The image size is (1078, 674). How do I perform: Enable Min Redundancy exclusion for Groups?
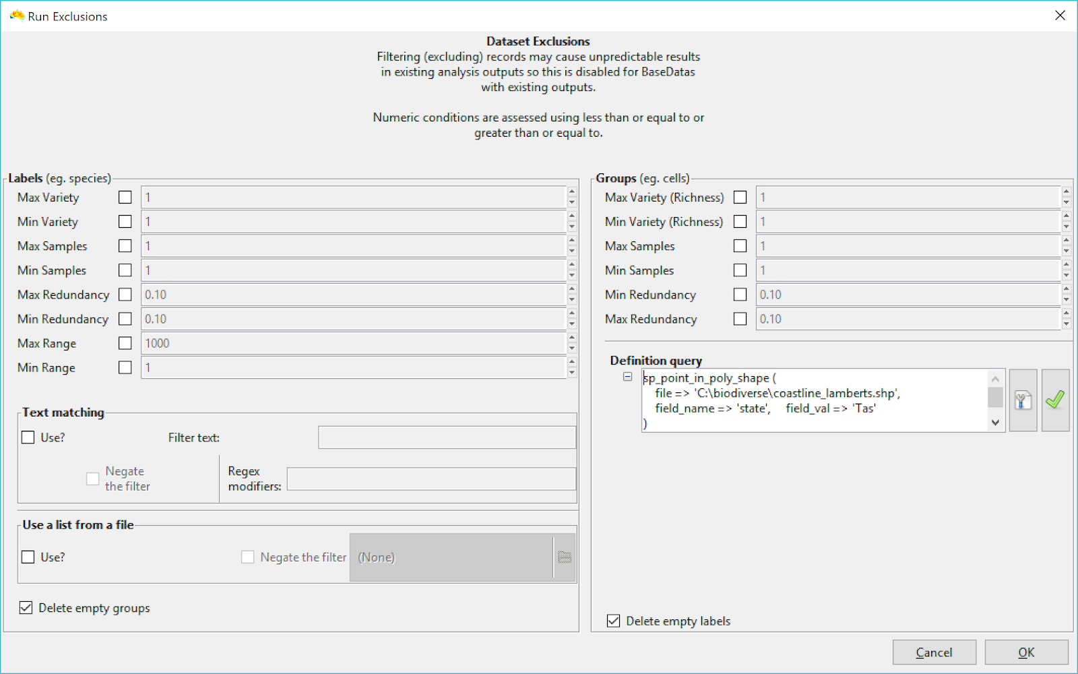tap(740, 294)
